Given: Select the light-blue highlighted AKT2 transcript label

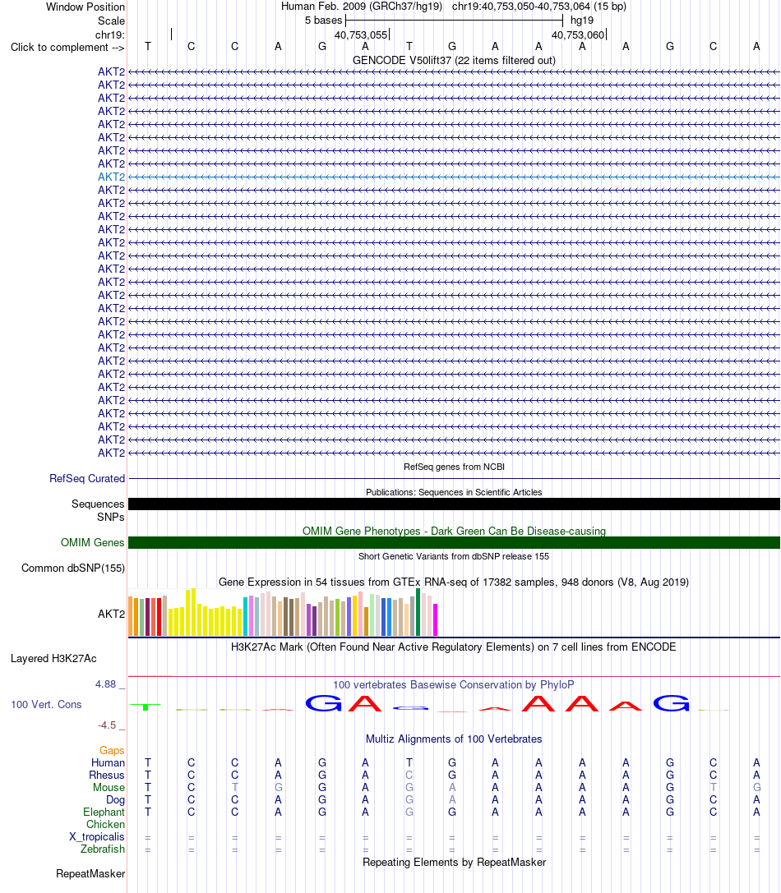Looking at the screenshot, I should [111, 177].
